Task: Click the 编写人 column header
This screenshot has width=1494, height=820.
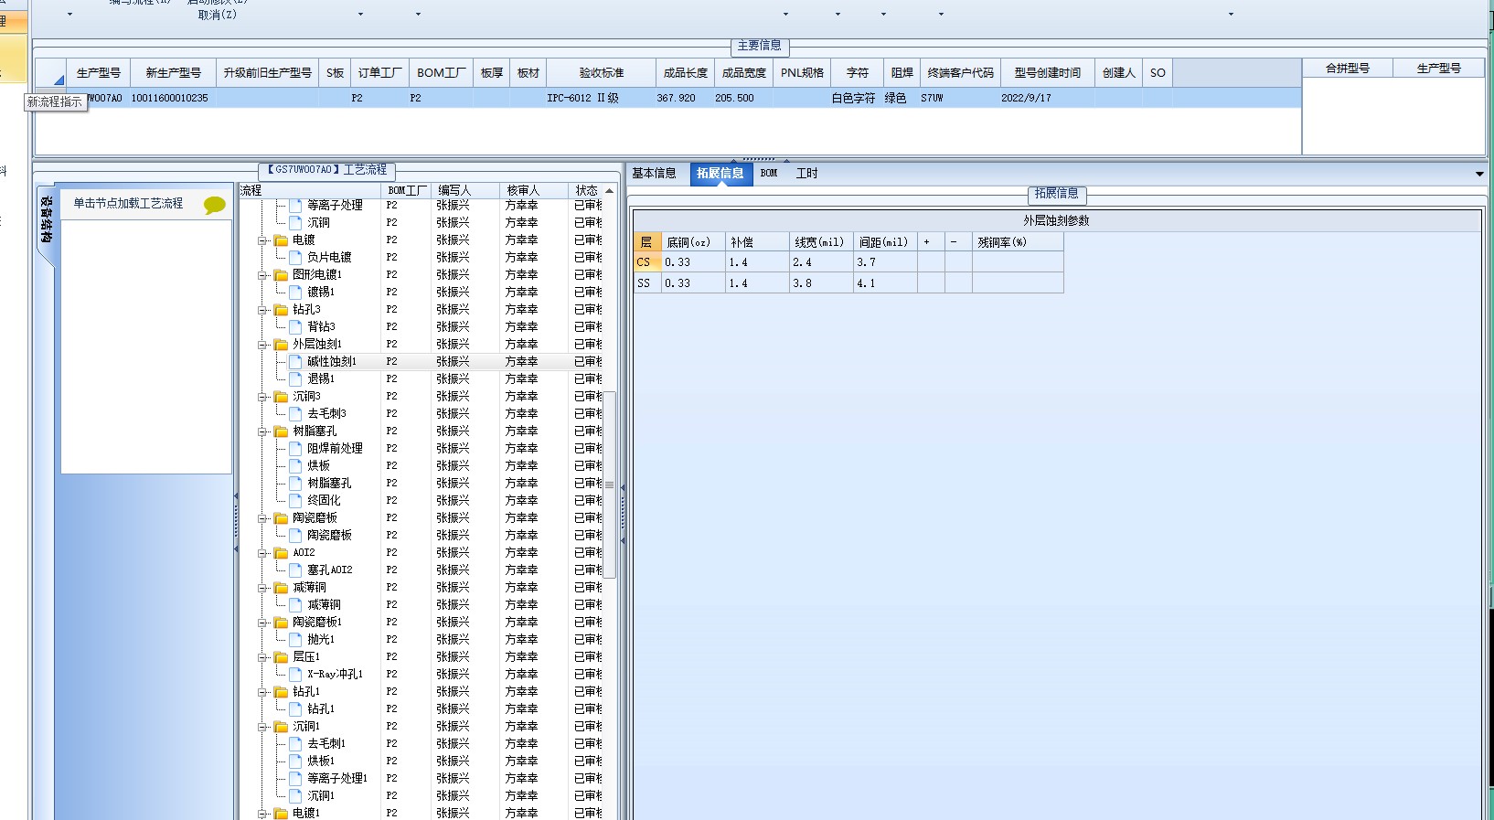Action: point(466,190)
